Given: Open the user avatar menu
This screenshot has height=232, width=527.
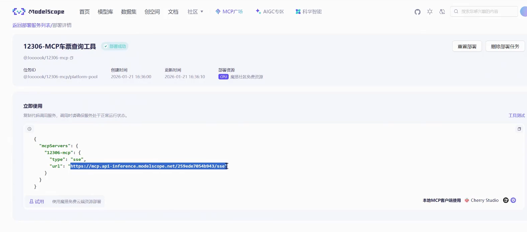Looking at the screenshot, I should pyautogui.click(x=524, y=11).
